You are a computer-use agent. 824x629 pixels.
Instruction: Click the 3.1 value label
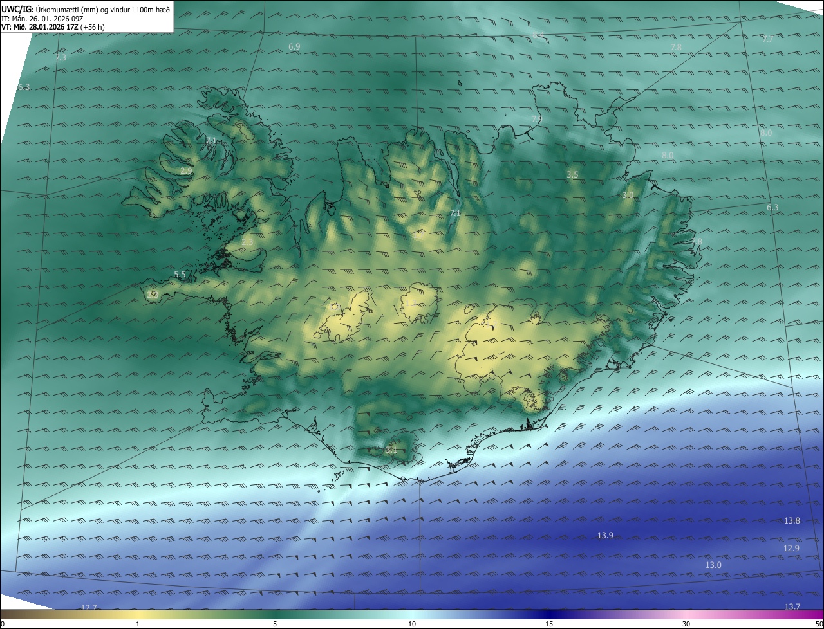(x=391, y=450)
